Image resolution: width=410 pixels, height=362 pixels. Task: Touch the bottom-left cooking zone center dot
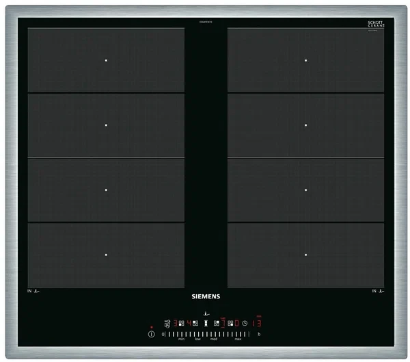coord(106,255)
